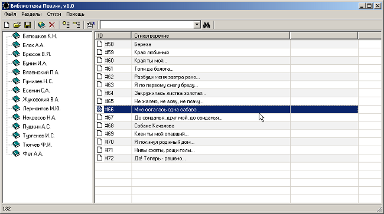Click the document icon for poem #61
Viewport: 384px width, 214px height.
point(99,68)
